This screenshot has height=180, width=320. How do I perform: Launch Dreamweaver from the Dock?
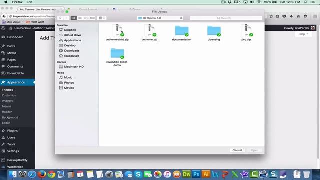pos(186,174)
